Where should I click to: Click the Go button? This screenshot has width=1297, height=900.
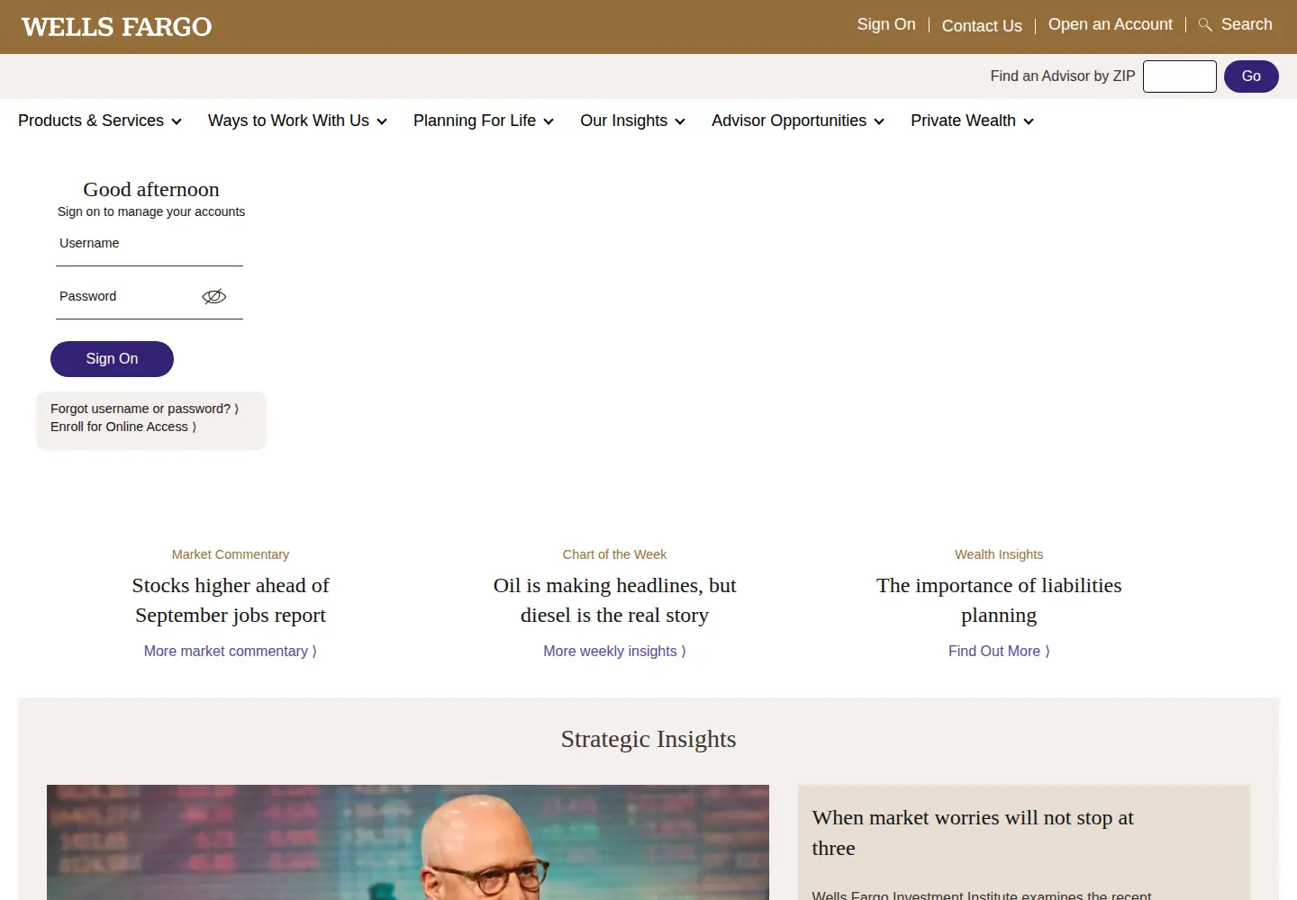coord(1251,76)
